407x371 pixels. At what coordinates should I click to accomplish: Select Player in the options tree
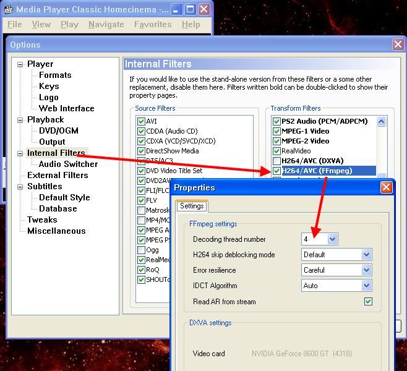40,64
